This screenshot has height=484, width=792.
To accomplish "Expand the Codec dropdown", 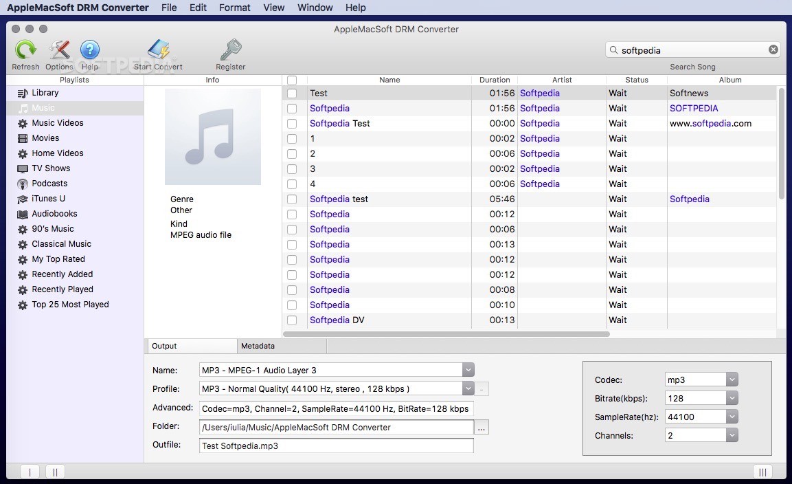I will (732, 379).
